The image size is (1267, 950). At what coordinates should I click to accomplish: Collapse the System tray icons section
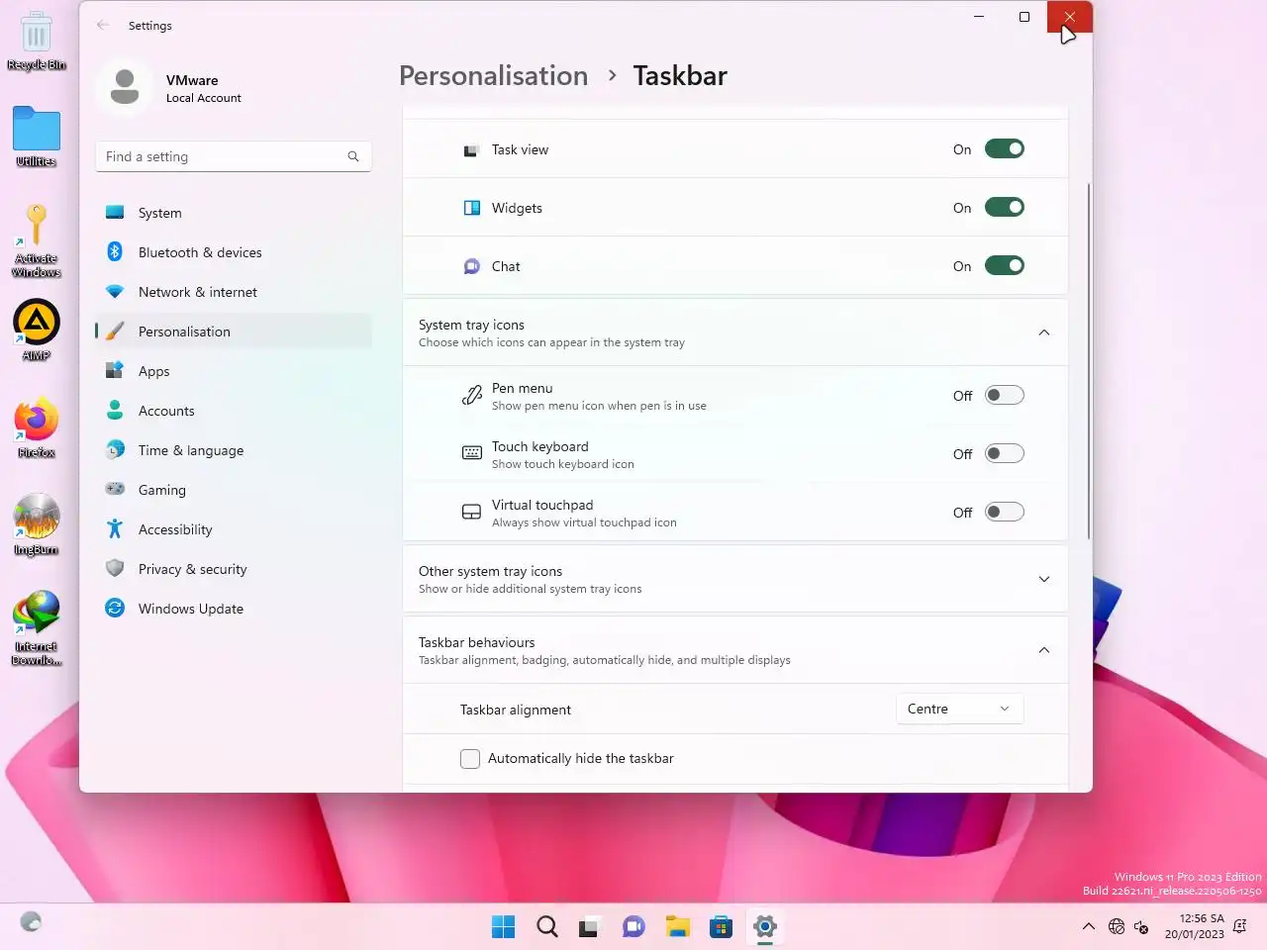(x=1043, y=332)
